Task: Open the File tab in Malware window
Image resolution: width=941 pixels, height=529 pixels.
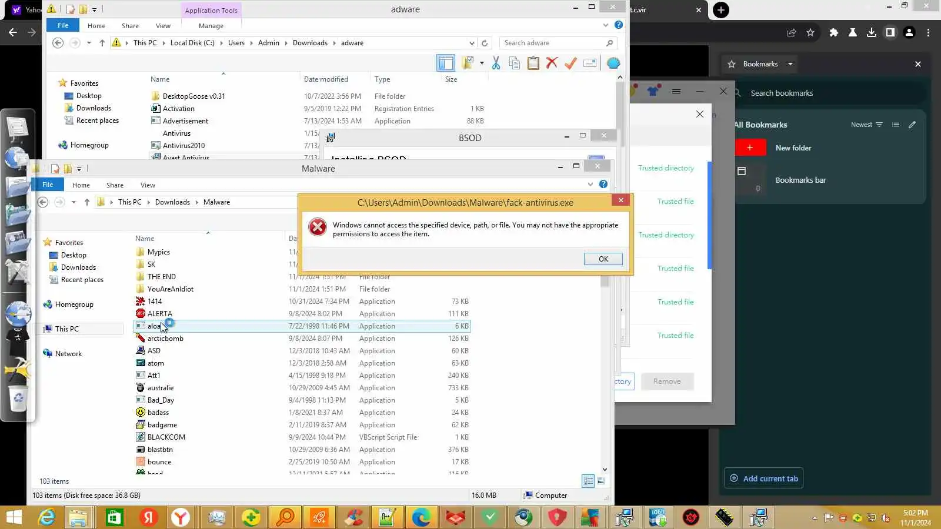Action: pos(48,185)
